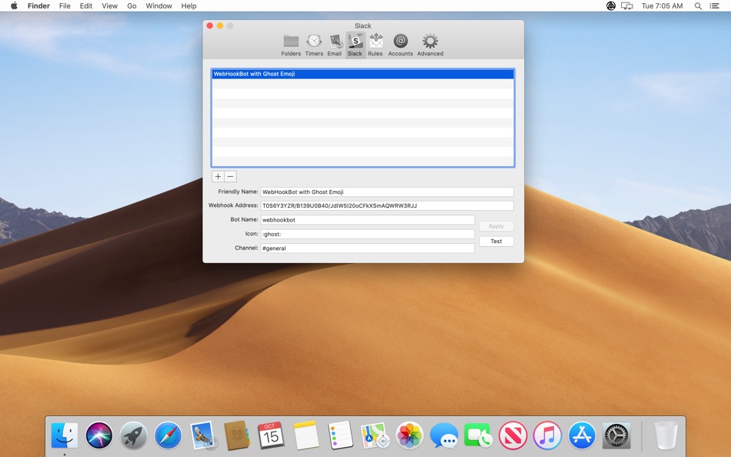Click into the Friendly Name field
The height and width of the screenshot is (457, 731).
click(387, 192)
